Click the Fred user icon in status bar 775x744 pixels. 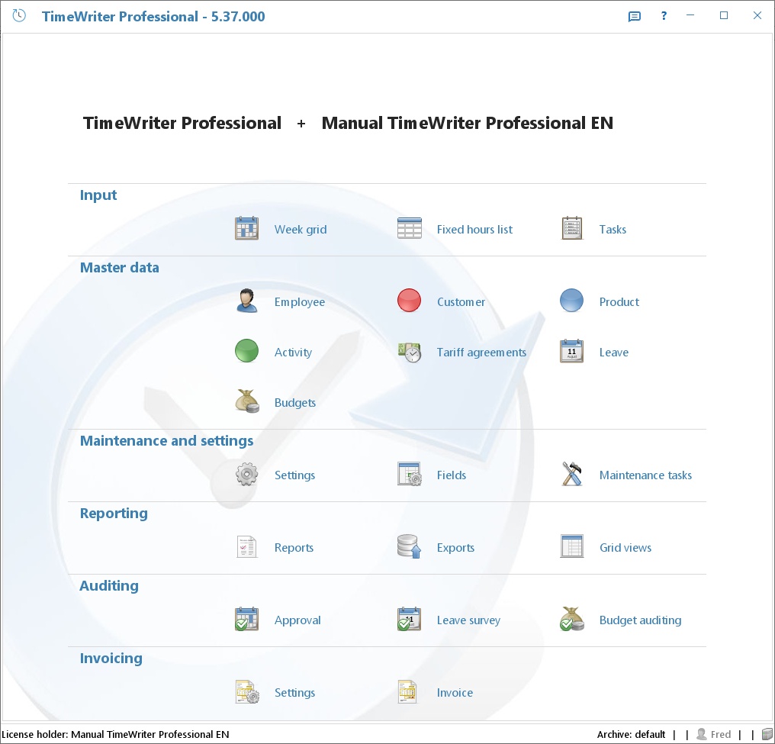click(x=701, y=734)
